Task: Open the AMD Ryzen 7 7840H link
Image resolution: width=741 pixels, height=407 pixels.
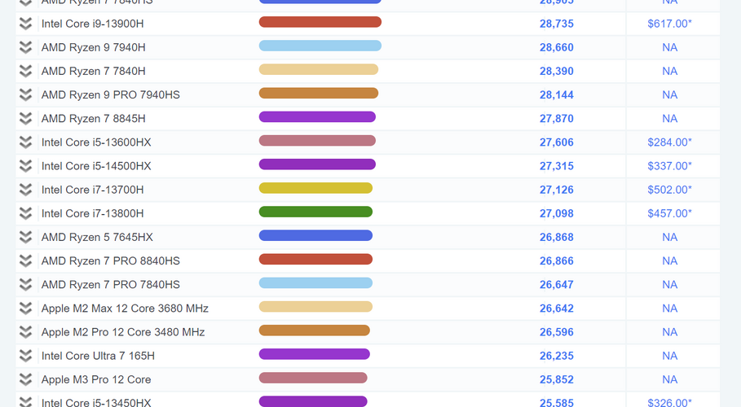Action: [x=94, y=72]
